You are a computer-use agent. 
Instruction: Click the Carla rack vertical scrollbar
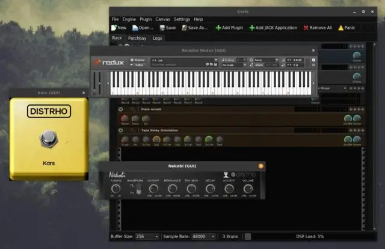374,137
